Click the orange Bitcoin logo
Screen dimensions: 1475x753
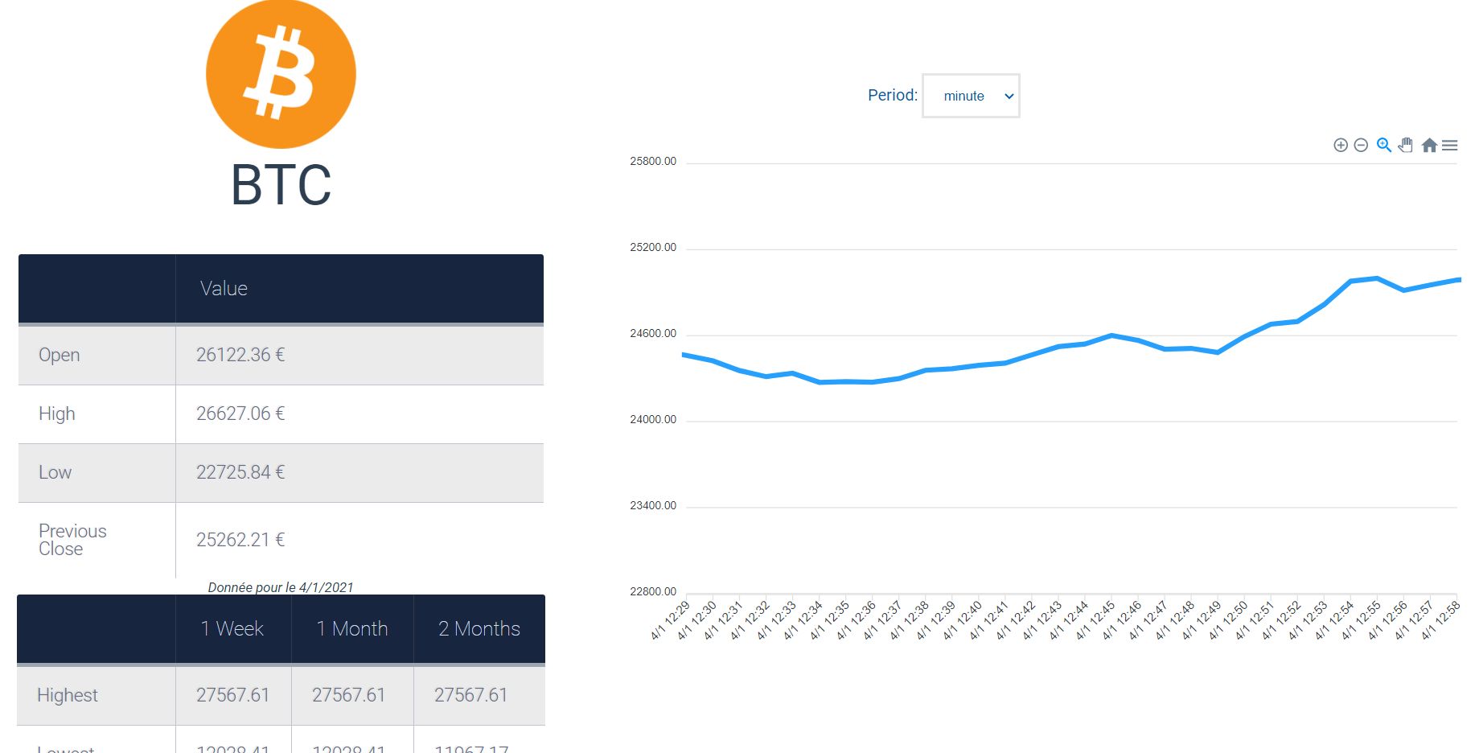pos(281,74)
